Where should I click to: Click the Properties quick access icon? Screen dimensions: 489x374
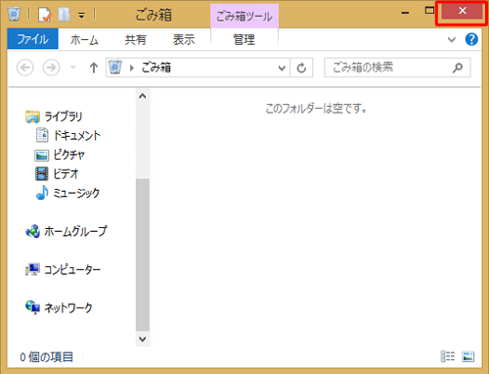click(x=44, y=15)
